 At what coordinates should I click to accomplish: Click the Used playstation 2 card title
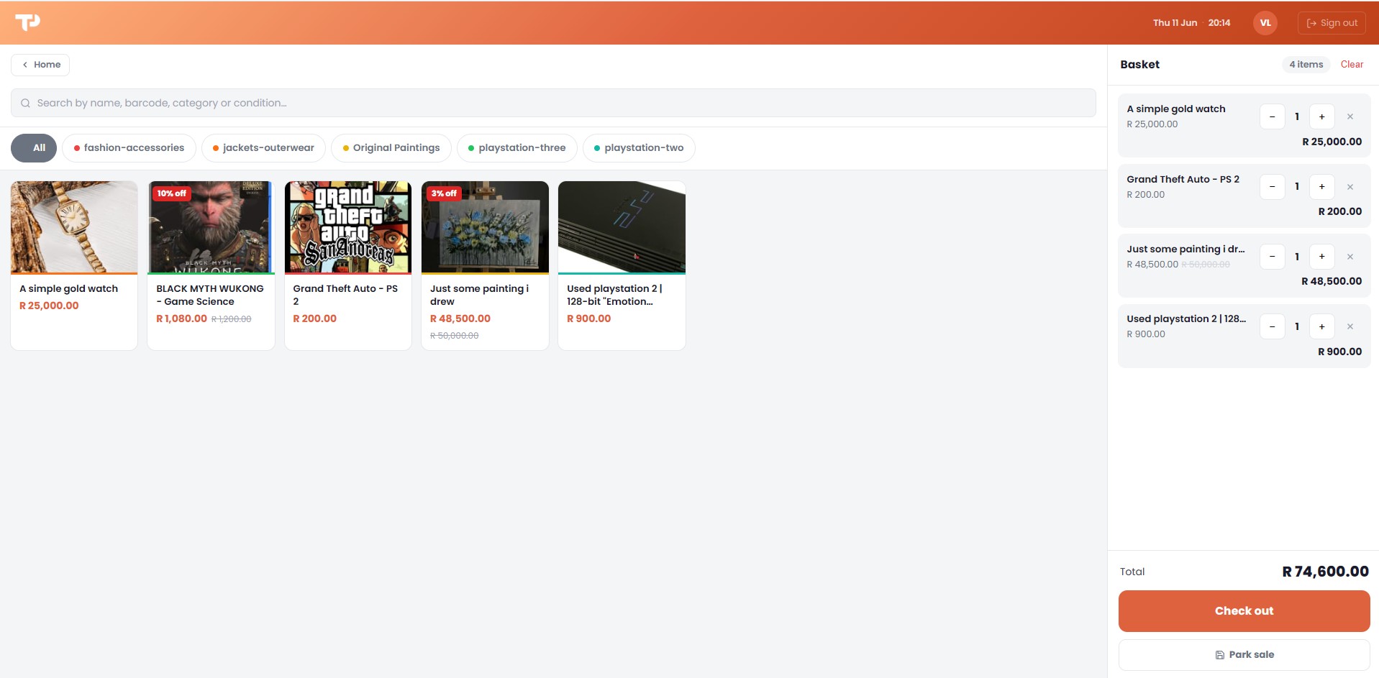(614, 295)
